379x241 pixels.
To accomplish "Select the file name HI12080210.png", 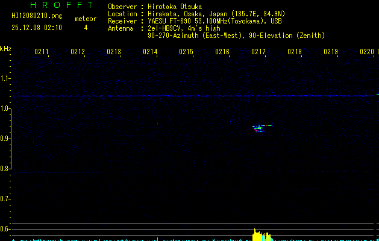I will [x=37, y=16].
